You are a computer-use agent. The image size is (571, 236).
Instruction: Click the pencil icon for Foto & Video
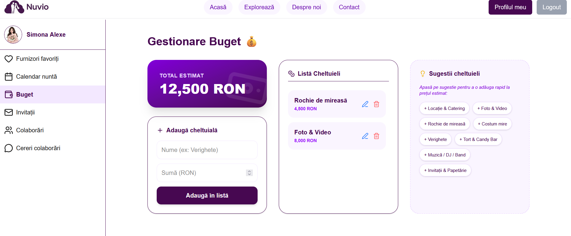pos(365,136)
